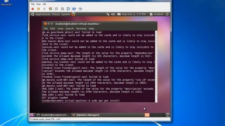
Task: Open VMware File menu
Action: (33, 4)
